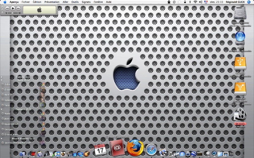Screen dimensions: 254x158
Task: Expand the Famille buddy group
Action: point(2,77)
